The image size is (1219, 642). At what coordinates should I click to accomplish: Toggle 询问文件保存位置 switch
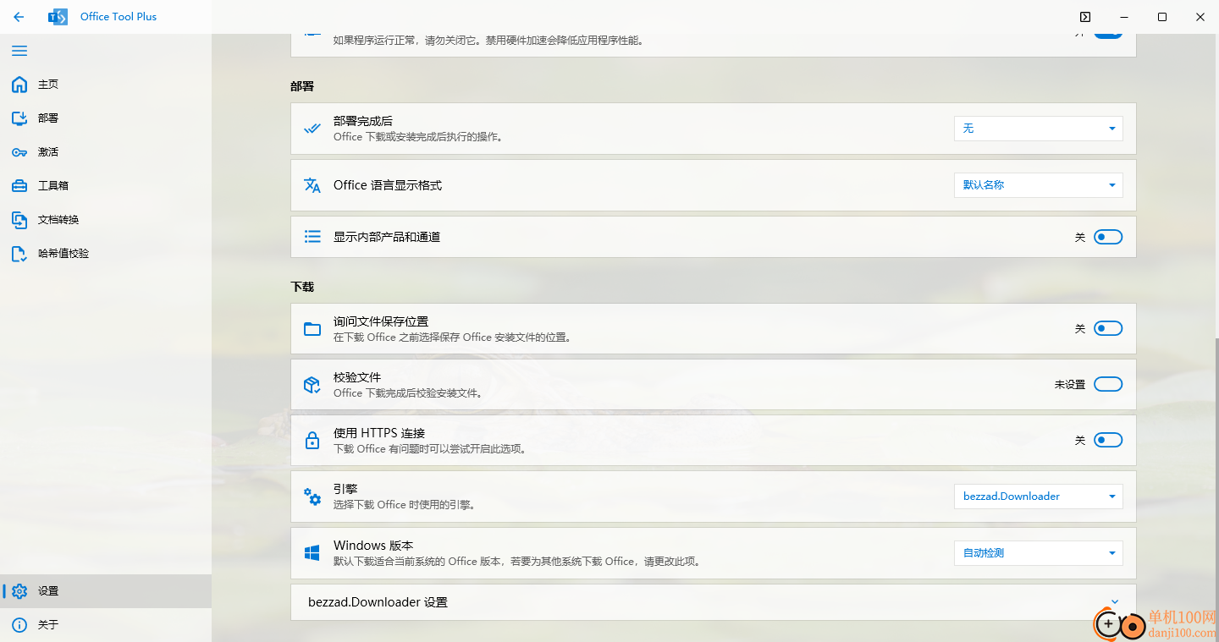(1108, 328)
